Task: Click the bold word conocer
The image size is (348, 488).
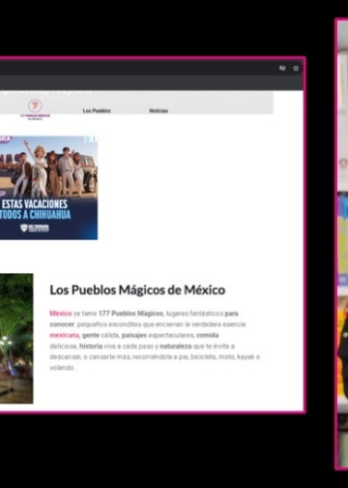Action: (x=62, y=324)
